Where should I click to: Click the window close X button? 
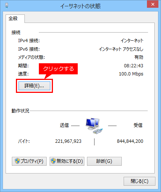coord(152,4)
